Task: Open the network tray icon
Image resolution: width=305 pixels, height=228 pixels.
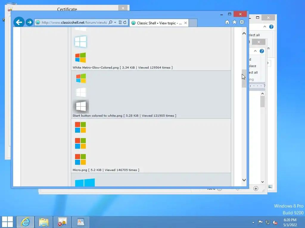Action: [268, 222]
